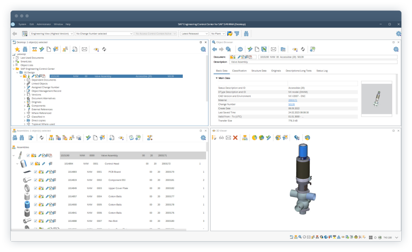Click the main toolbar back arrow
The image size is (412, 252).
(x=15, y=34)
